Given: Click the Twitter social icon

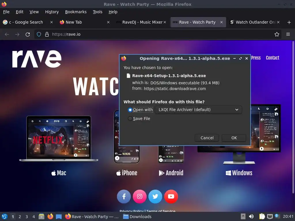Looking at the screenshot, I should tap(155, 197).
